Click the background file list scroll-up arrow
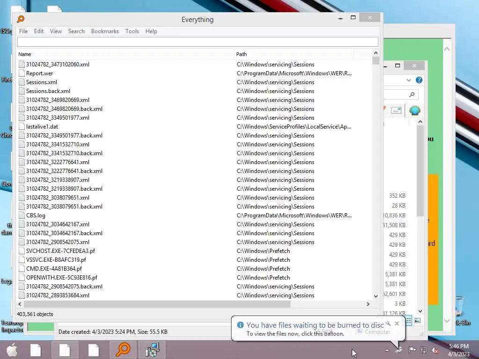Screen dimensions: 479x359 click(421, 122)
